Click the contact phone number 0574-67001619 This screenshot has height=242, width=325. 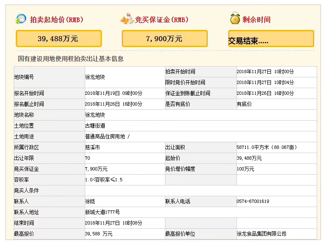(x=253, y=201)
